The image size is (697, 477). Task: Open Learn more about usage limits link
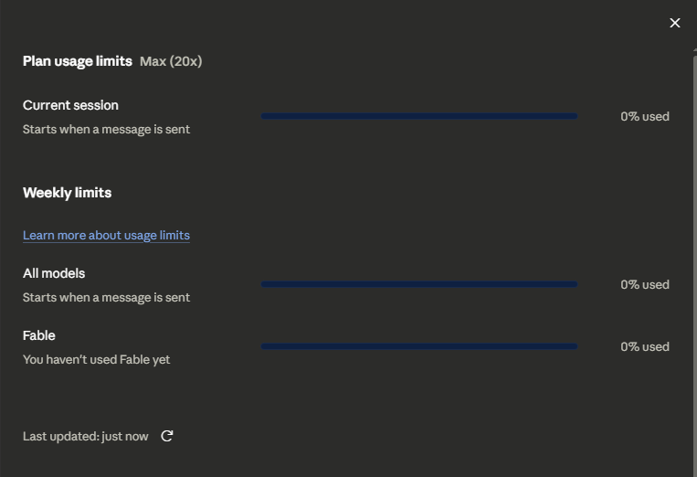[106, 235]
